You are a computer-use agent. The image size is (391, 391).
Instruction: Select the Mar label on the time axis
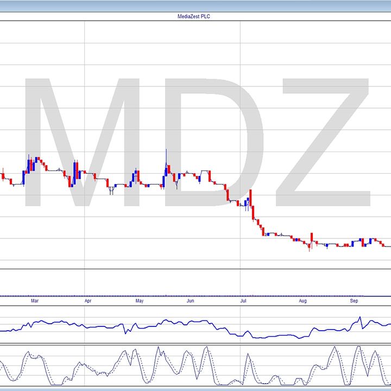(x=35, y=300)
